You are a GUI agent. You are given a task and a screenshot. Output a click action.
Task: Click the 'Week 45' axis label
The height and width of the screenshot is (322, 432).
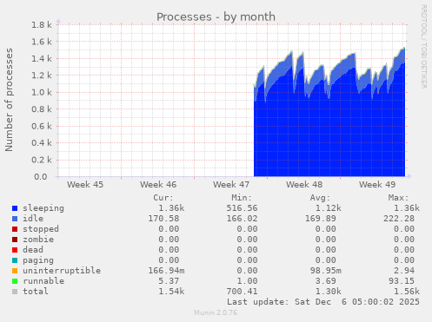[85, 185]
